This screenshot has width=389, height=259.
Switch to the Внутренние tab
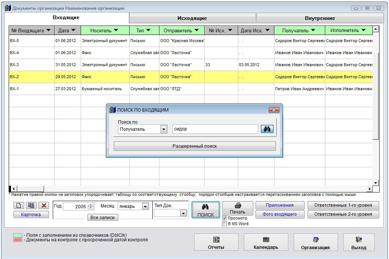click(x=320, y=18)
